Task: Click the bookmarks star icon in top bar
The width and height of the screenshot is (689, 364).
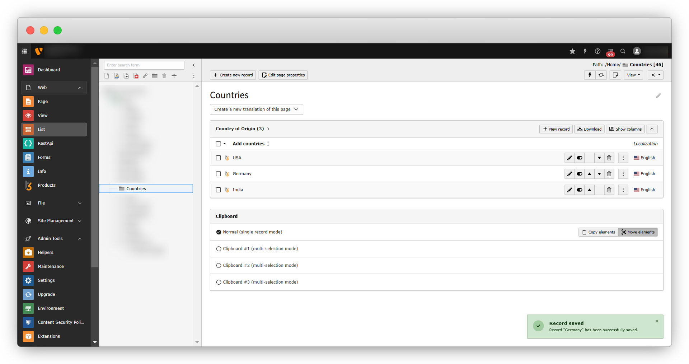Action: point(572,51)
